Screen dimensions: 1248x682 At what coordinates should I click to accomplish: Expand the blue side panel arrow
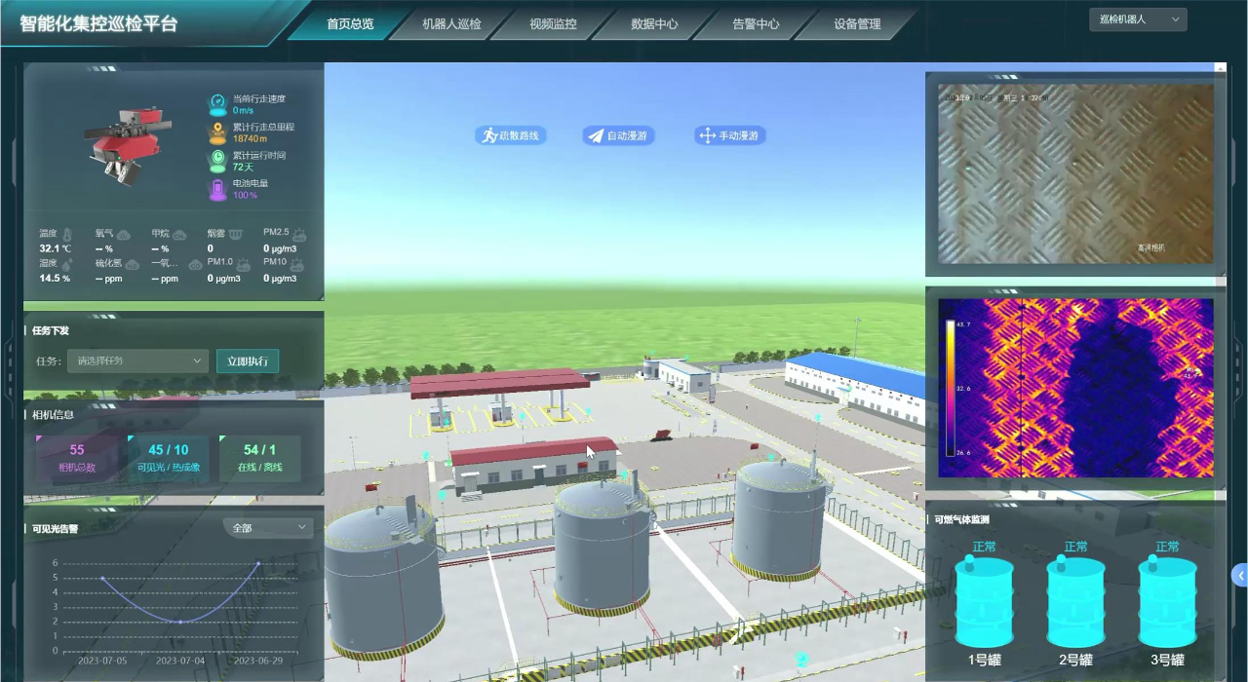(1239, 575)
